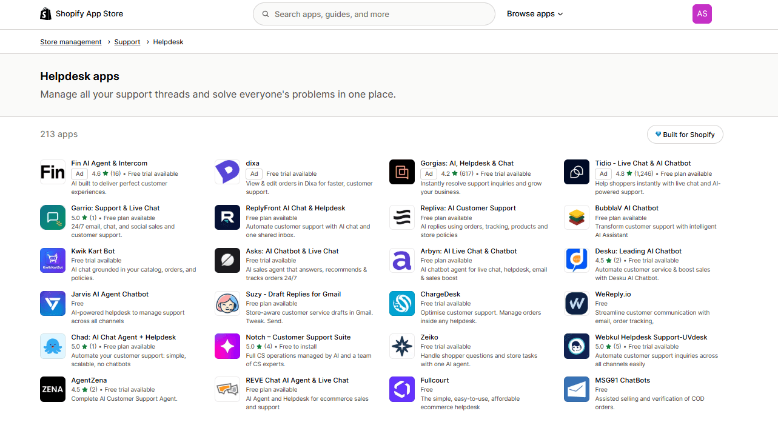Image resolution: width=778 pixels, height=425 pixels.
Task: Open the Asks AI Chatbot icon
Action: pos(227,260)
